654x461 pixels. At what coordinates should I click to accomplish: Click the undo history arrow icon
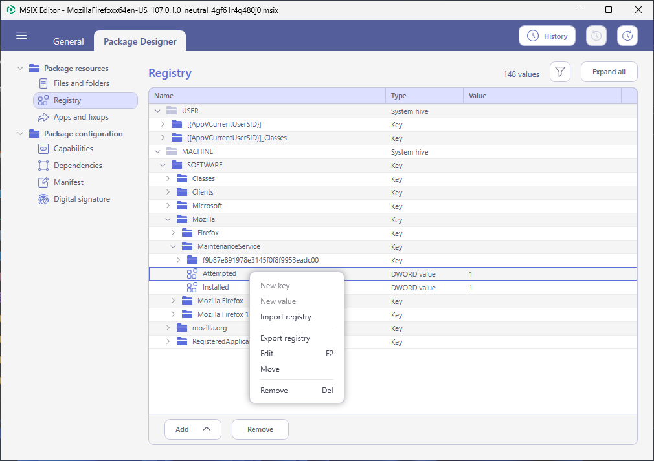tap(596, 36)
